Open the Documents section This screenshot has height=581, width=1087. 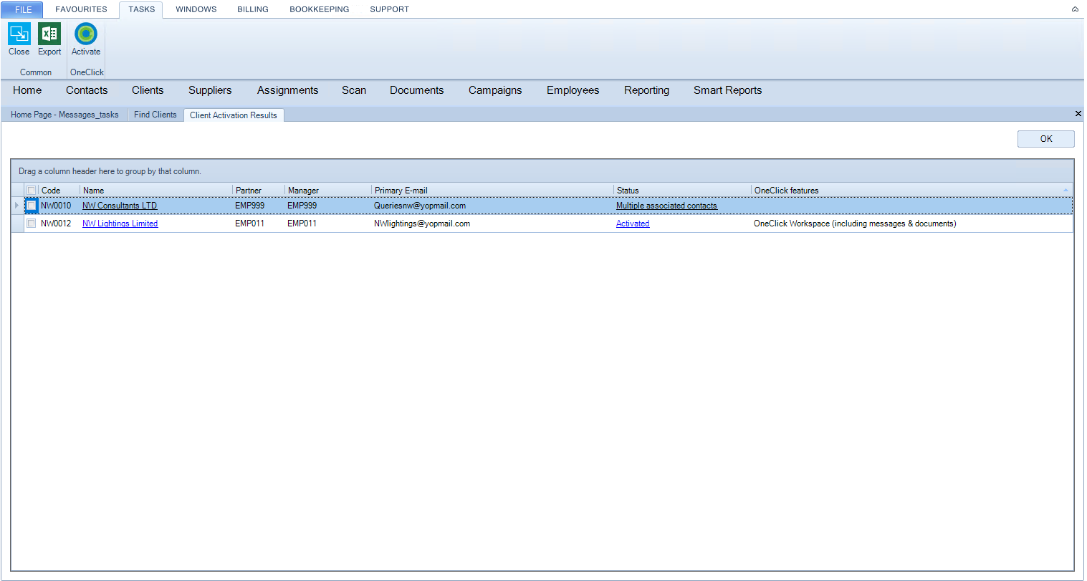417,90
